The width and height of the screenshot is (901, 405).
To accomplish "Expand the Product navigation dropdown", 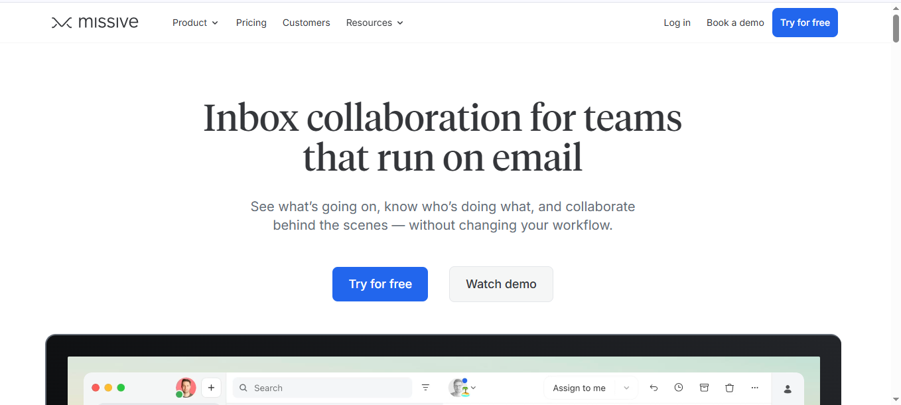I will (x=195, y=22).
